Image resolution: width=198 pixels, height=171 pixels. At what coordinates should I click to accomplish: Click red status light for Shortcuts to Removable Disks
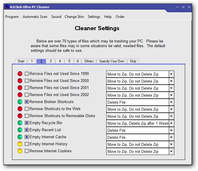coord(20,116)
